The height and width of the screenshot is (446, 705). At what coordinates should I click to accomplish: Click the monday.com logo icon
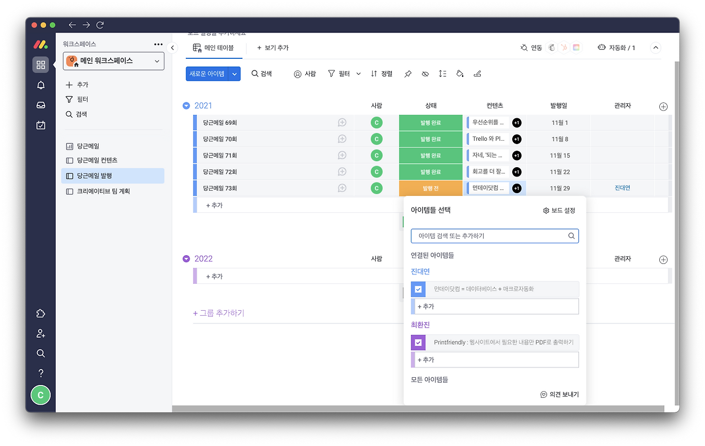41,44
